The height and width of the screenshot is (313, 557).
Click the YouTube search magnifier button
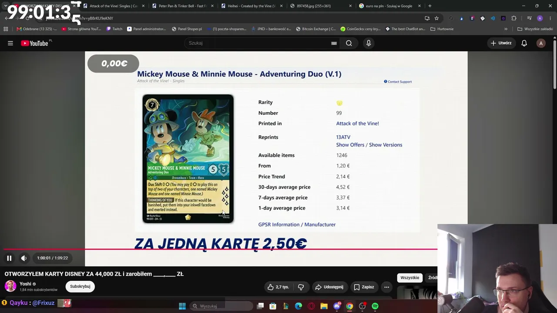point(349,43)
